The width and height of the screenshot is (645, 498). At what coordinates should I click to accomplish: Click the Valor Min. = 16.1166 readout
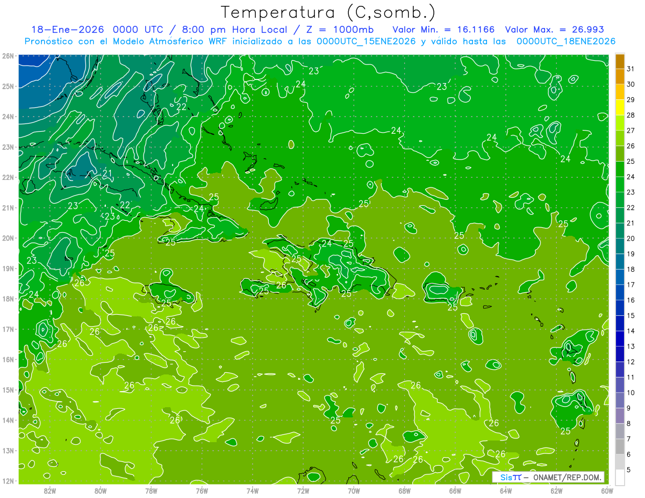[443, 30]
